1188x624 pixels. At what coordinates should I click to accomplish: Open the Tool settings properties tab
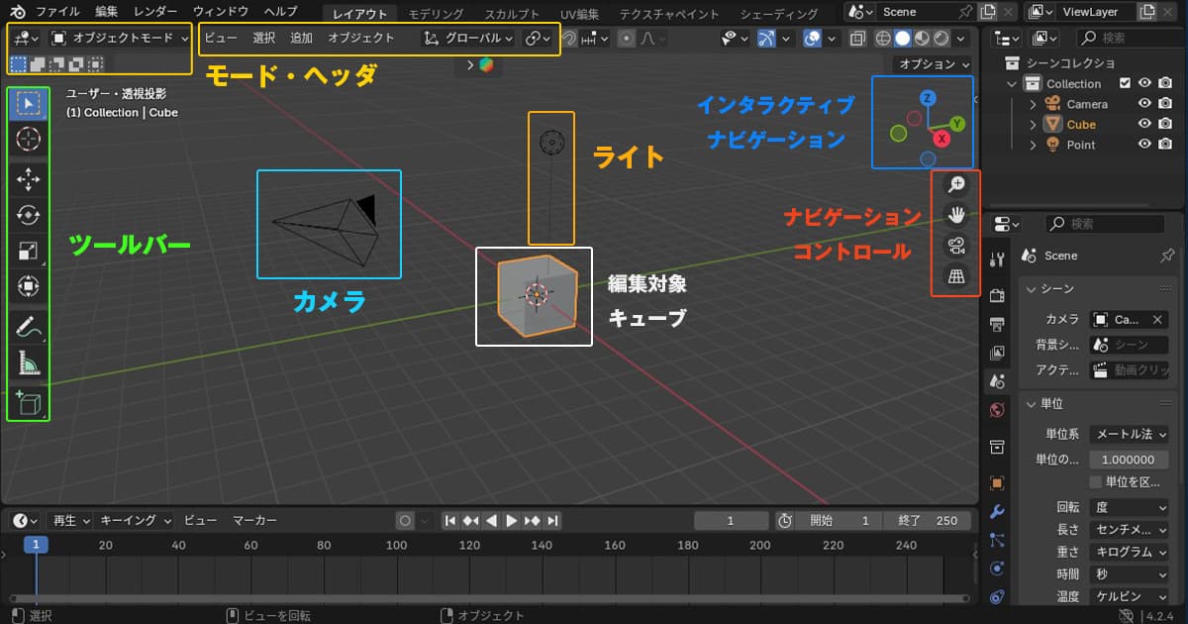click(x=997, y=259)
